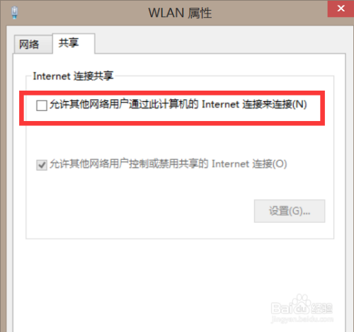Click the WLAN 属性 title text
This screenshot has height=332, width=354.
coord(180,13)
